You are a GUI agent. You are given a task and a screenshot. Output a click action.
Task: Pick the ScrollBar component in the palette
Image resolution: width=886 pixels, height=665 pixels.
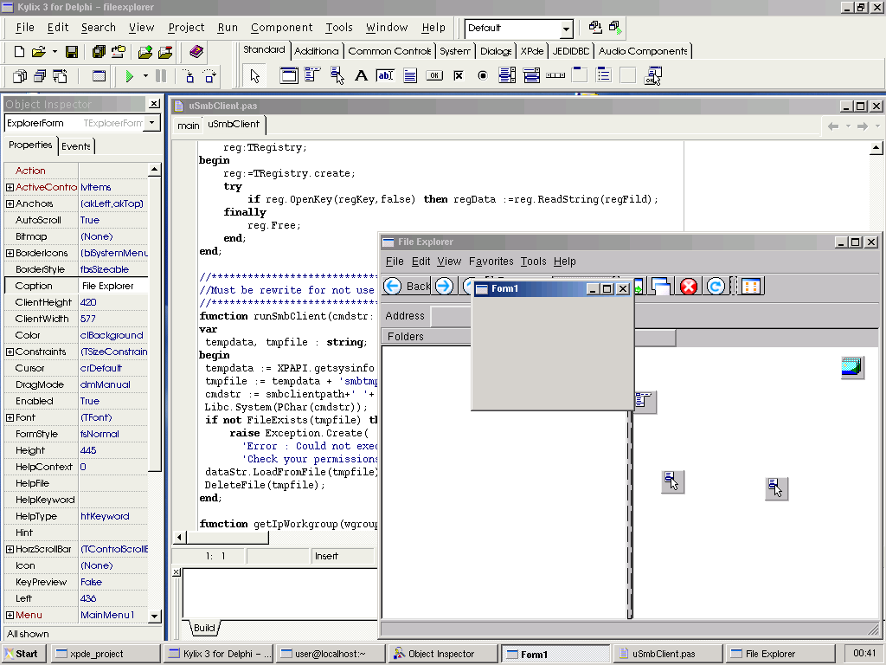pos(555,75)
